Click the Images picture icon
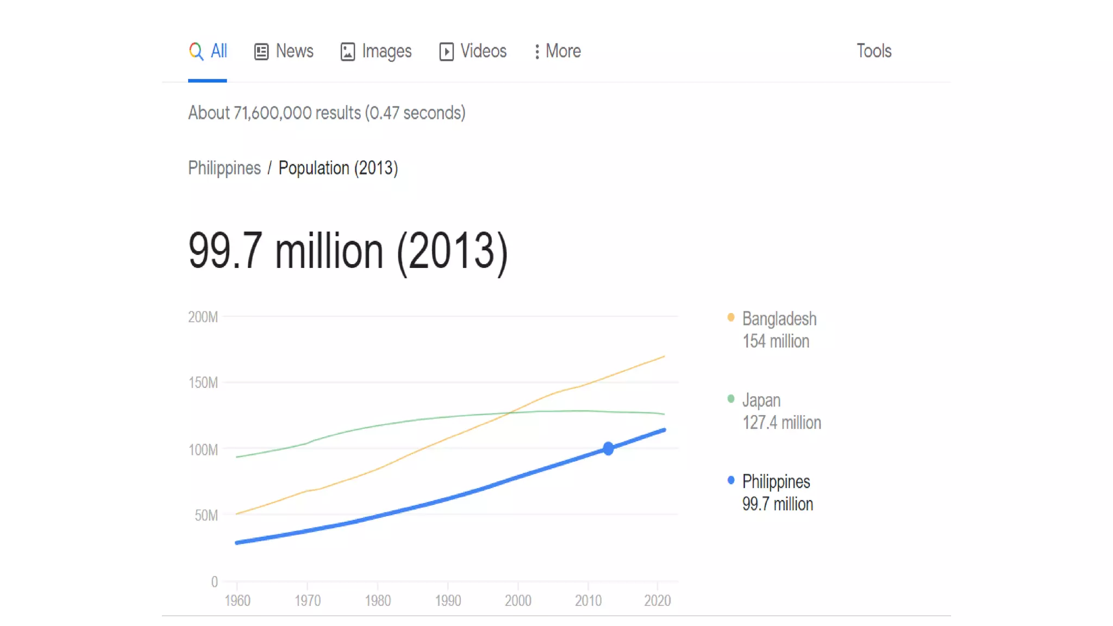The height and width of the screenshot is (626, 1113). coord(348,52)
